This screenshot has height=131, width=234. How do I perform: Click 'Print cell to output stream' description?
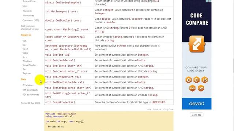click(133, 48)
